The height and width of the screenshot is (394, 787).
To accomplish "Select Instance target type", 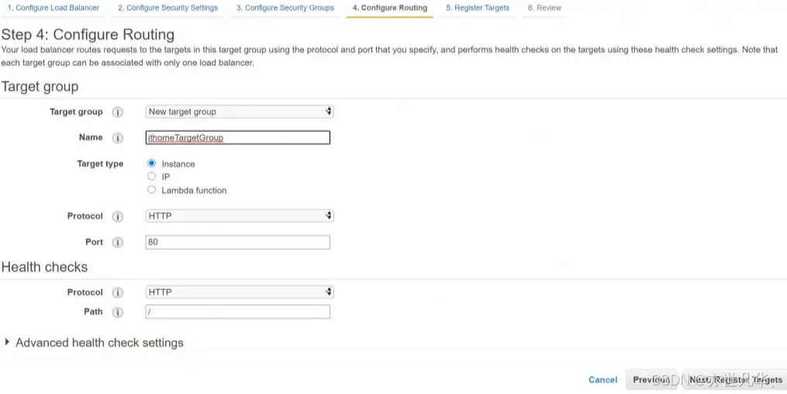I will coord(151,163).
